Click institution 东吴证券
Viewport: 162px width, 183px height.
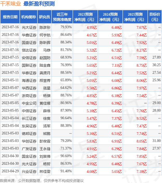pyautogui.click(x=29, y=126)
